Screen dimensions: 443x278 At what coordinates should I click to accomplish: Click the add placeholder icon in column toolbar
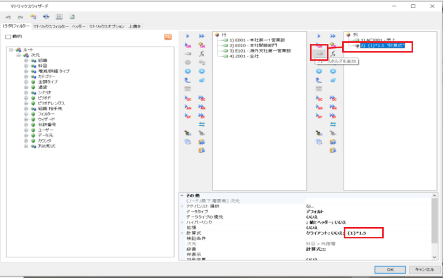319,54
